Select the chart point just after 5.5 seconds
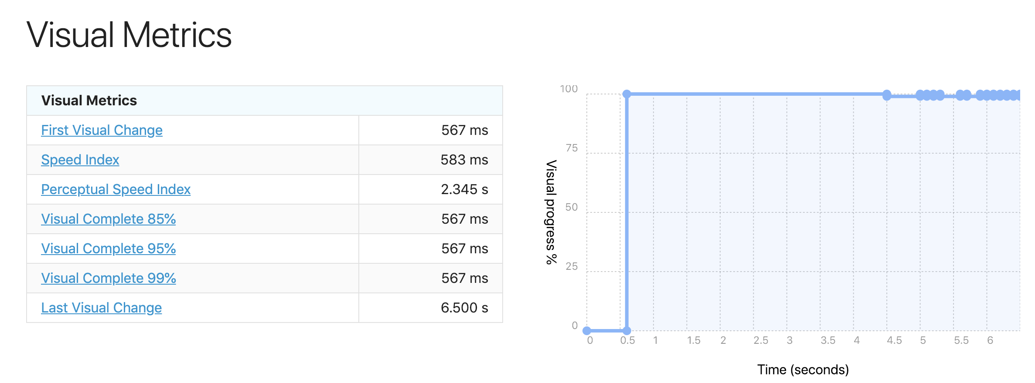This screenshot has width=1035, height=383. pyautogui.click(x=960, y=95)
